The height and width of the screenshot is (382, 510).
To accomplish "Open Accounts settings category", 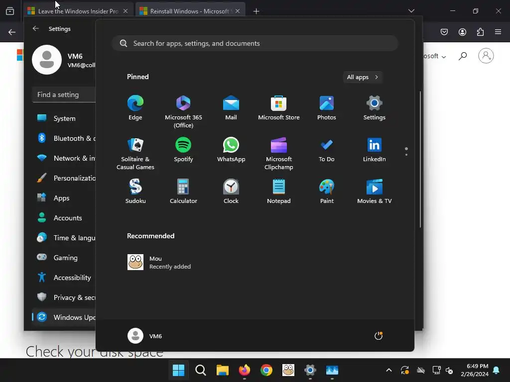I will [x=64, y=218].
